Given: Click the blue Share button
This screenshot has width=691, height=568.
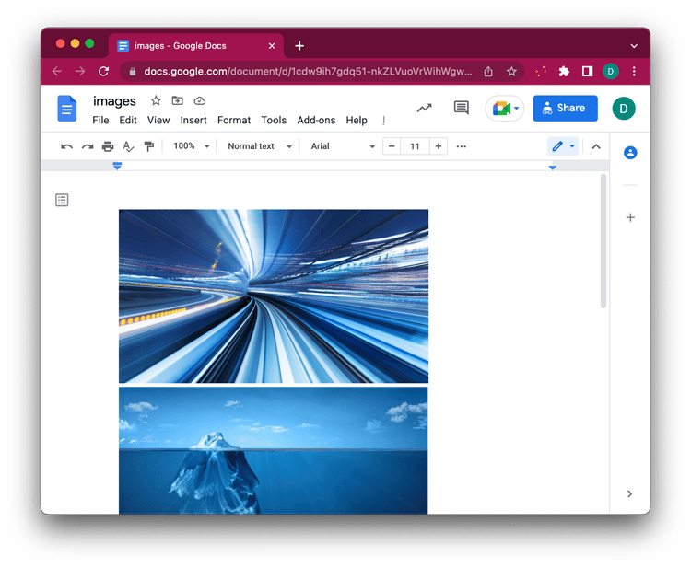Looking at the screenshot, I should pos(565,108).
